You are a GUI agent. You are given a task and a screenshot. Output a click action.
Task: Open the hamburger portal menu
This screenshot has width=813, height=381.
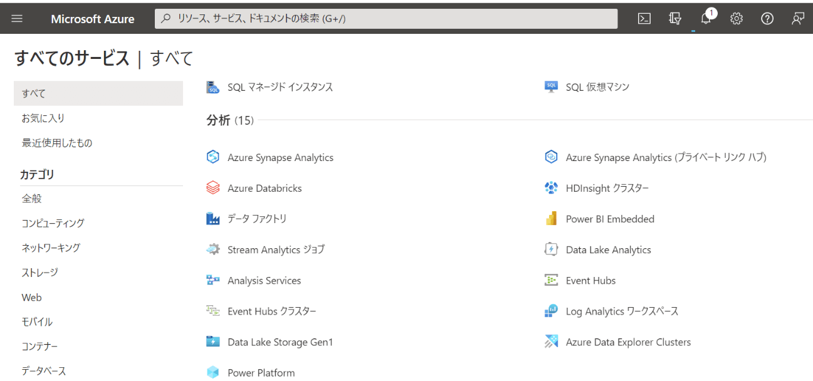point(17,19)
